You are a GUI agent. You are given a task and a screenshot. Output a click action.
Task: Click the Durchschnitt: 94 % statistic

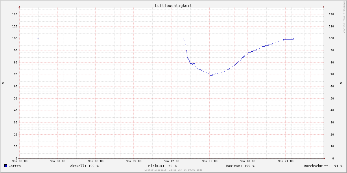[x=323, y=166]
